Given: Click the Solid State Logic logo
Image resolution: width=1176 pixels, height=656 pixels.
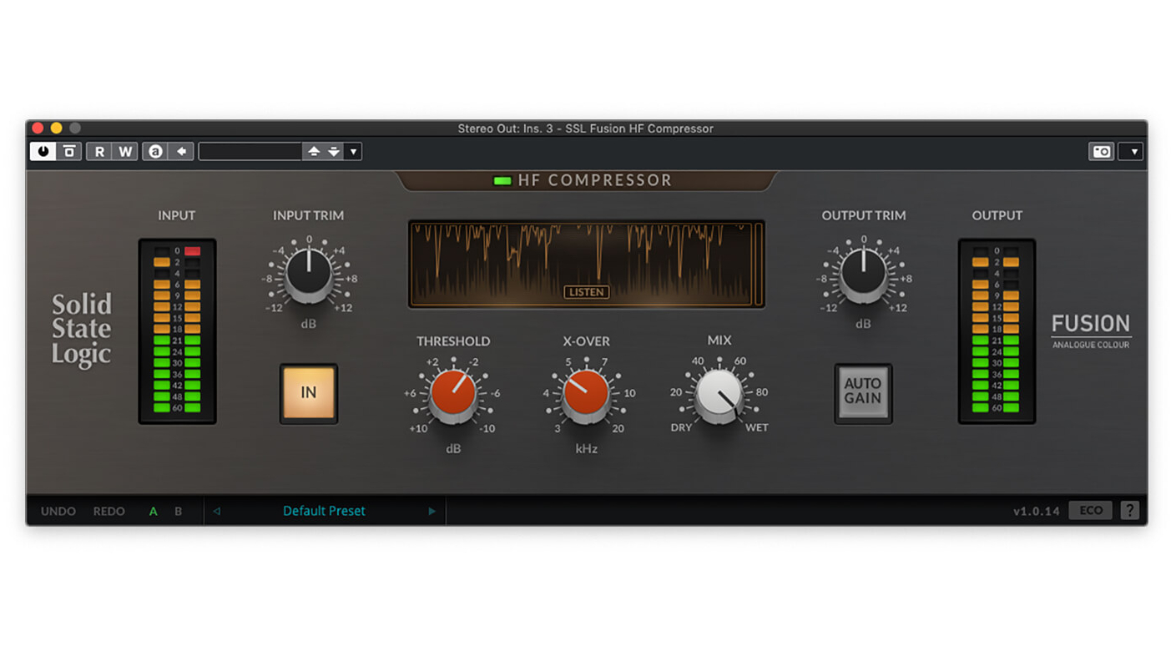Looking at the screenshot, I should point(81,329).
